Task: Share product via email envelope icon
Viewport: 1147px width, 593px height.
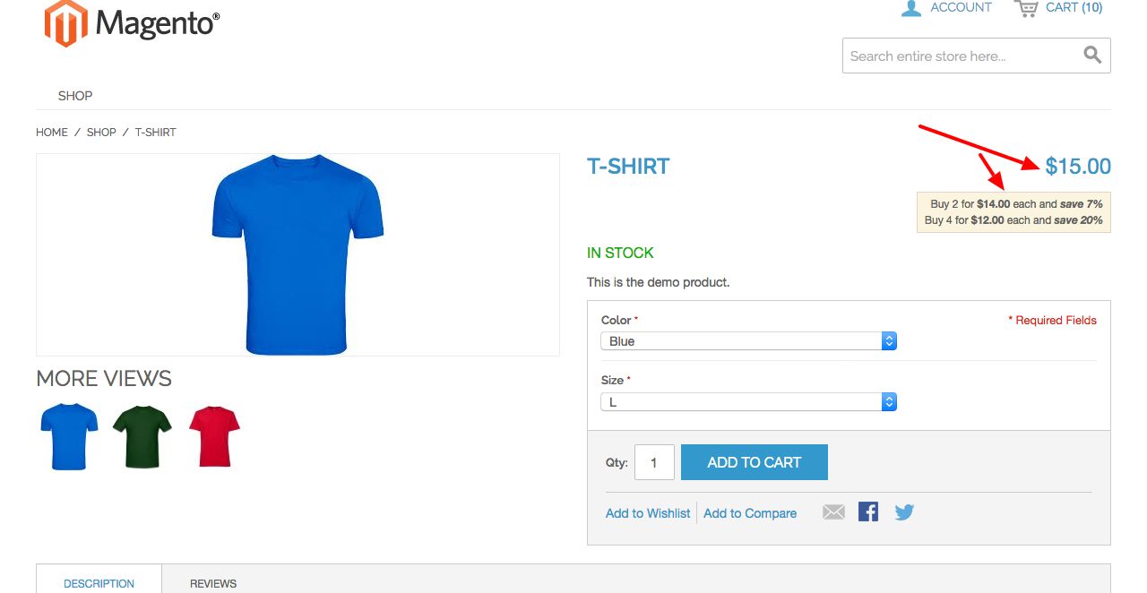Action: click(833, 512)
